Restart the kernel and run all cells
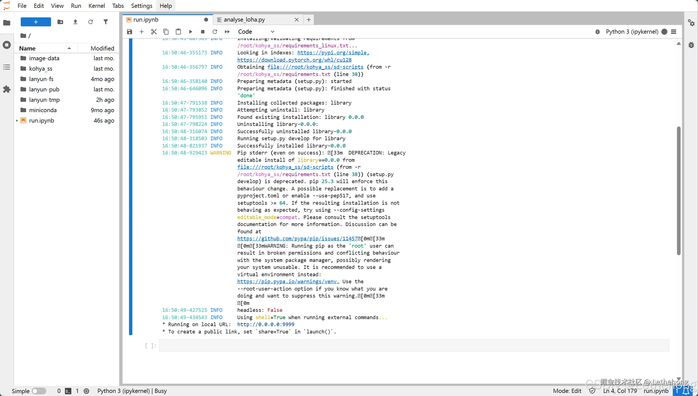This screenshot has width=698, height=396. click(x=227, y=32)
